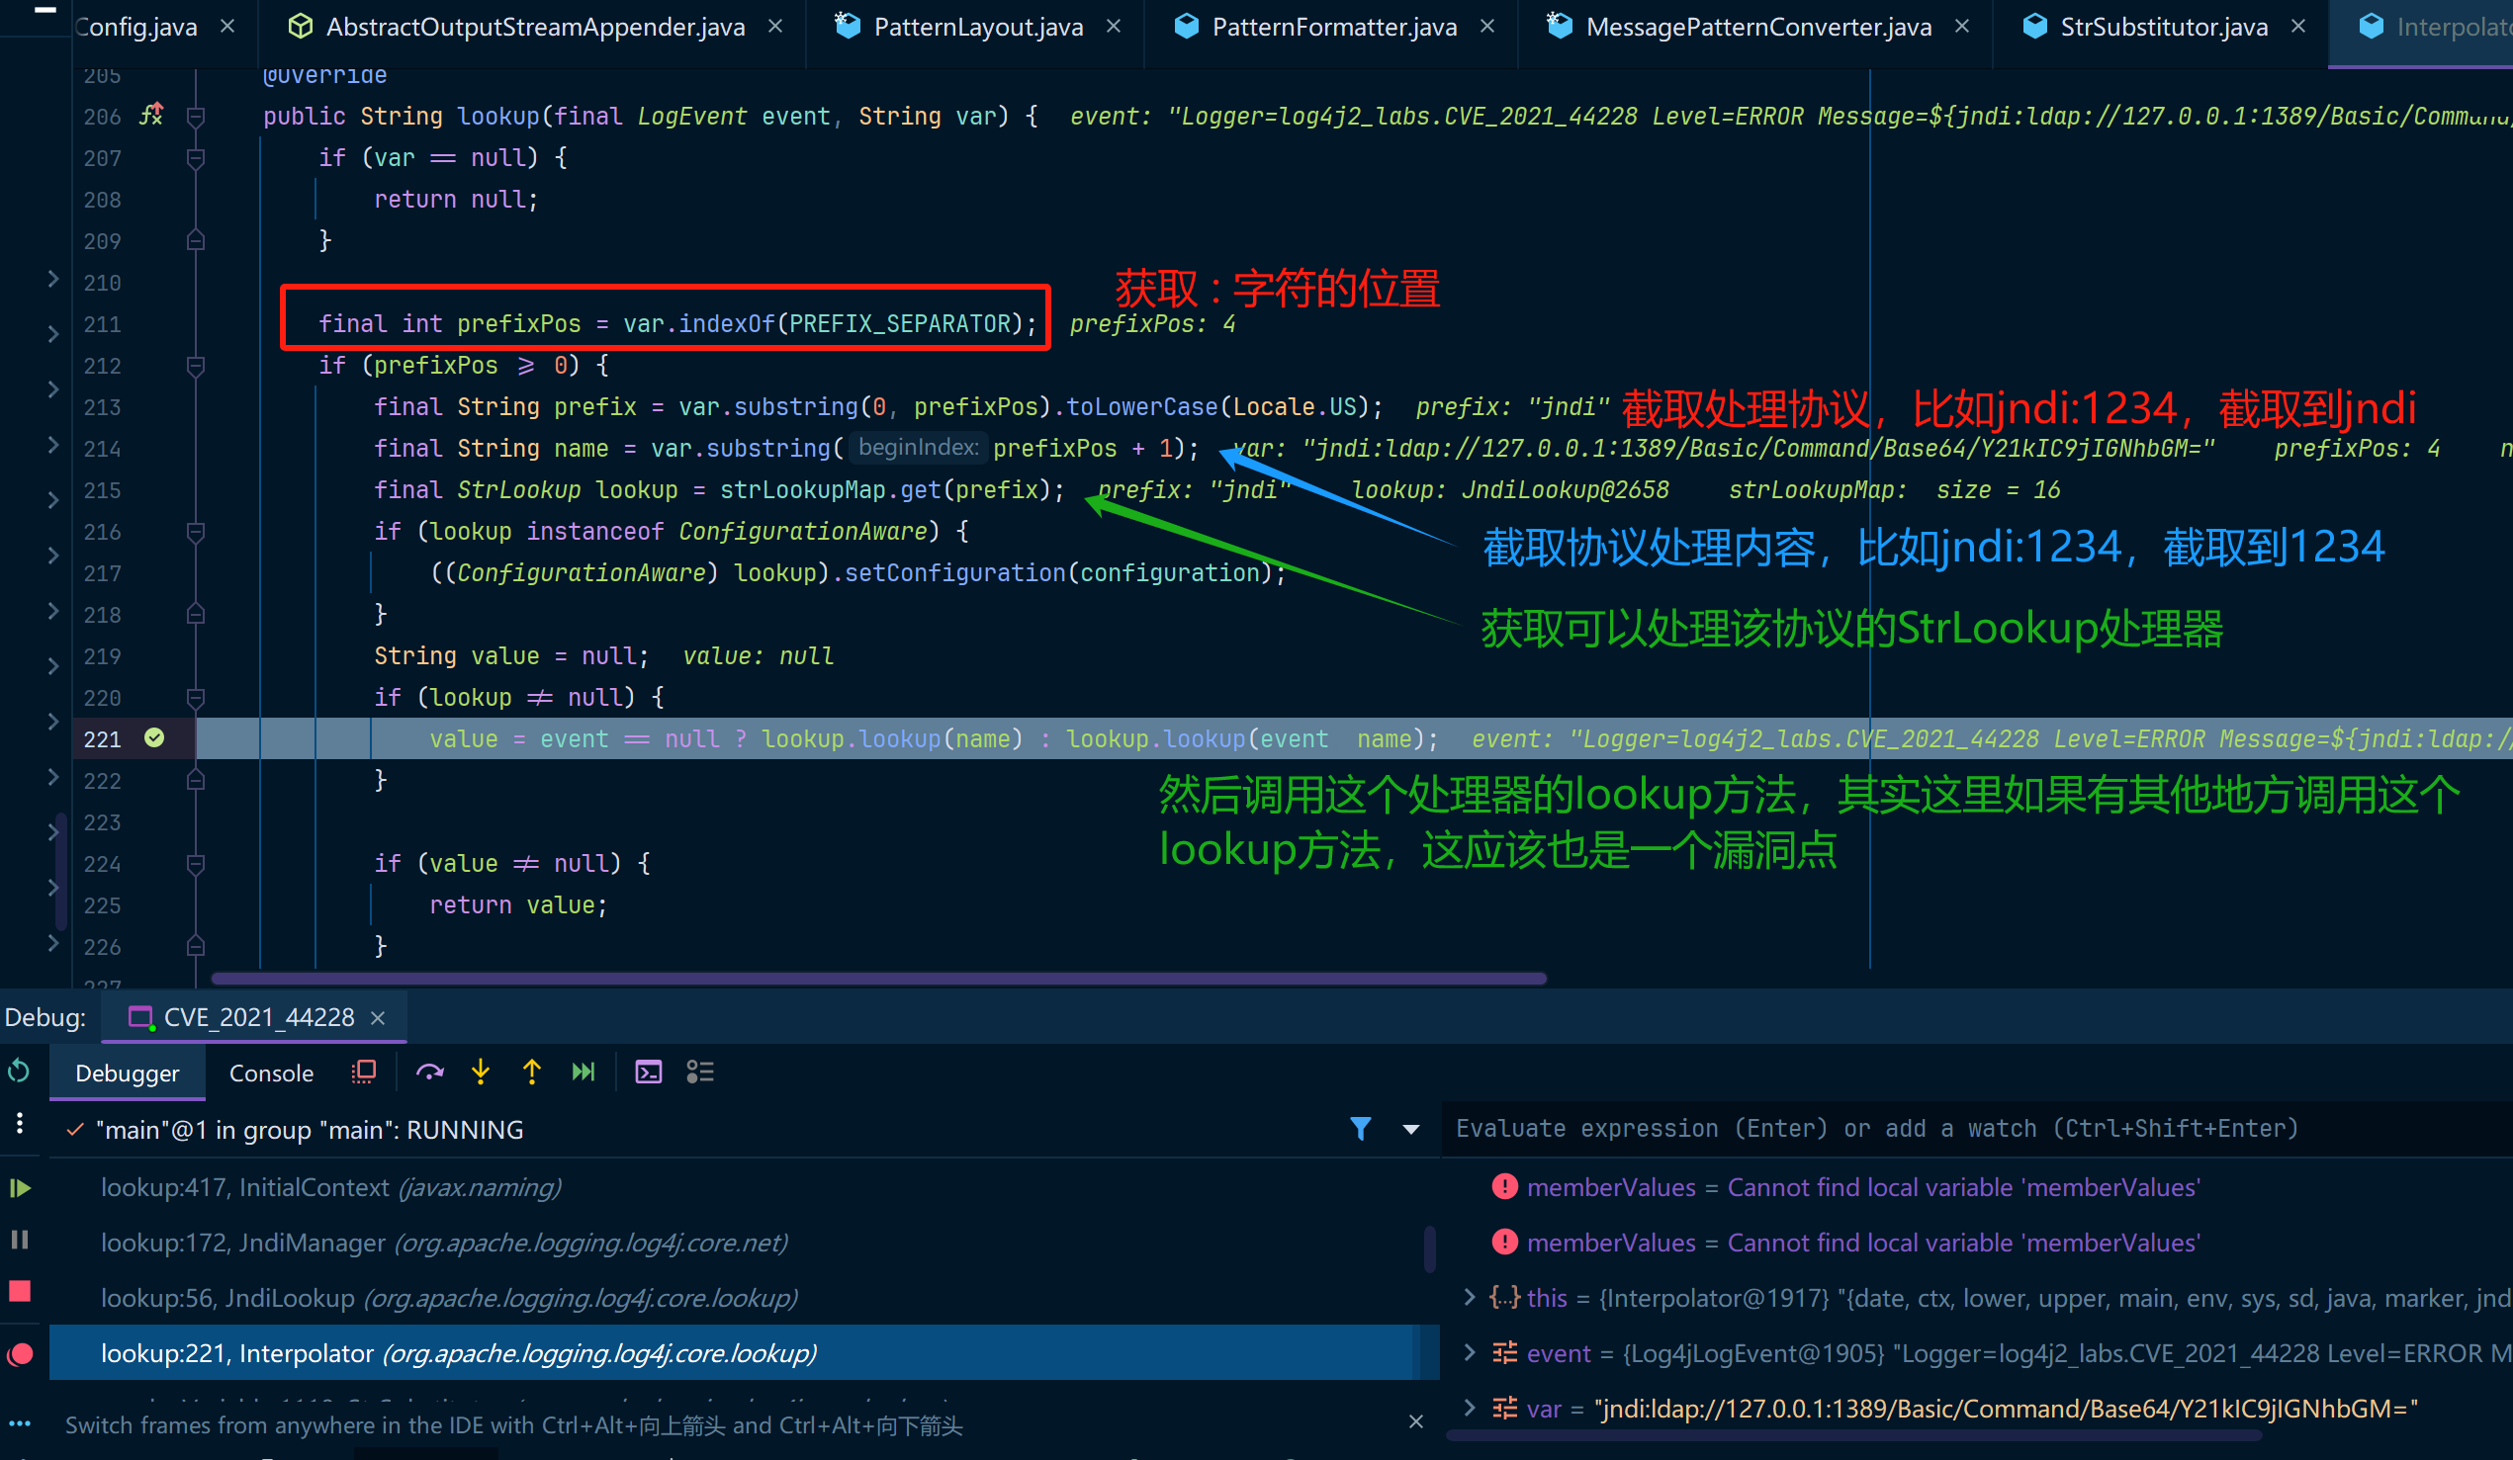
Task: Collapse the fold marker at line 220
Action: pos(197,698)
